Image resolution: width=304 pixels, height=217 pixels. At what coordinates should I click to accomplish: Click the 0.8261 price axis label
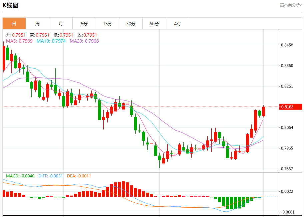coord(287,86)
